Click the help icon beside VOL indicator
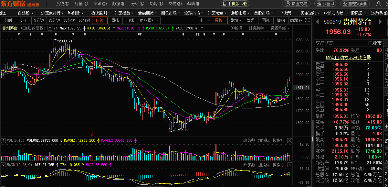 pos(3,140)
